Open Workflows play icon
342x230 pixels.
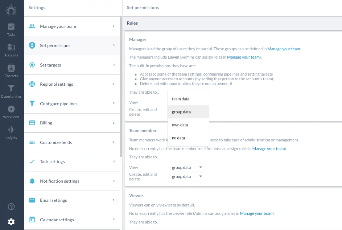tap(11, 112)
